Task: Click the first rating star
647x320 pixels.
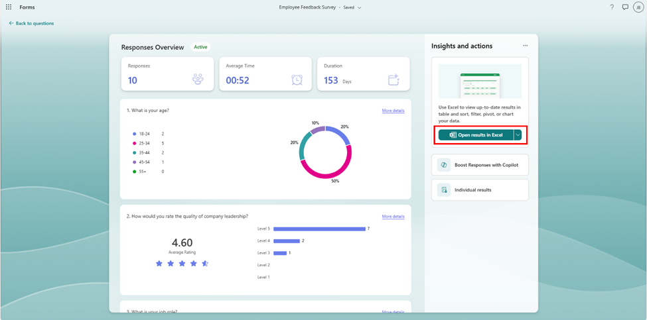Action: coord(159,264)
